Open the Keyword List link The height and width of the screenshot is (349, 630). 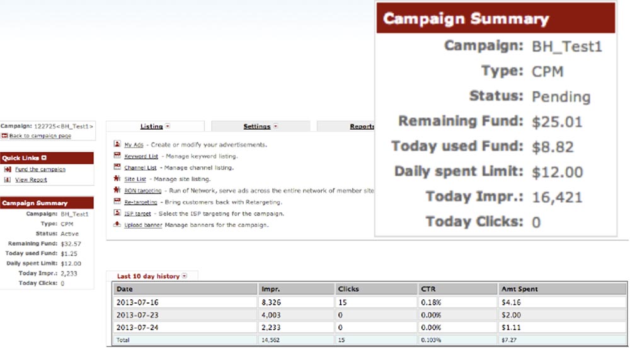coord(140,156)
